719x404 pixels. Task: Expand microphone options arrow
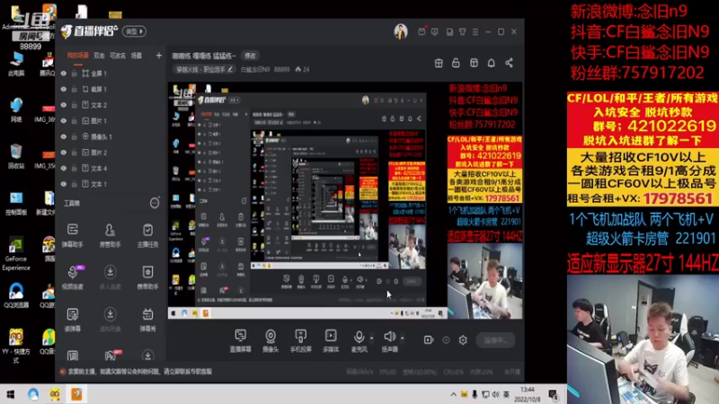tap(372, 338)
